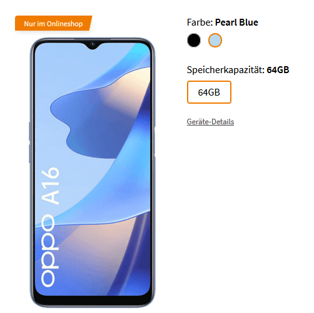Click the bottom bezel of the phone image
Viewport: 314px width, 313px height.
coord(93,301)
